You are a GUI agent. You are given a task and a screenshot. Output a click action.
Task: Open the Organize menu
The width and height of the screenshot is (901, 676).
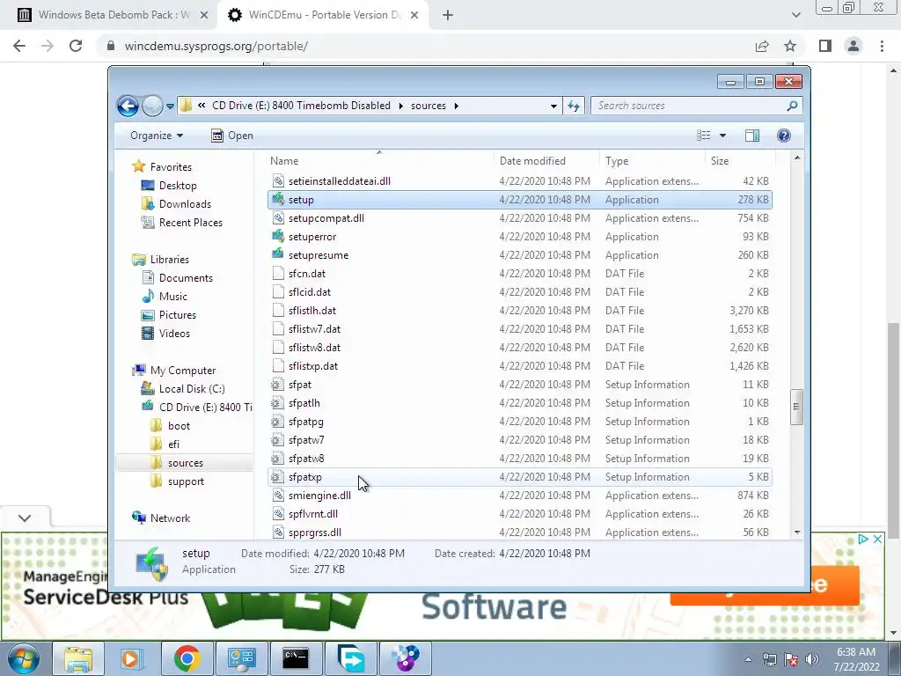(157, 136)
